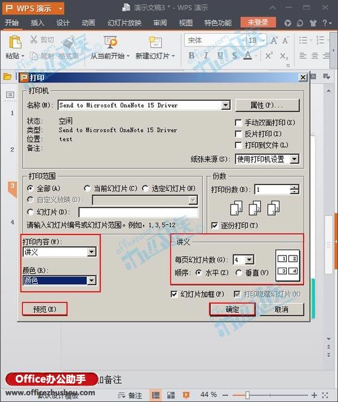Click the OK (确定) button
Viewport: 338px width, 402px height.
(232, 309)
